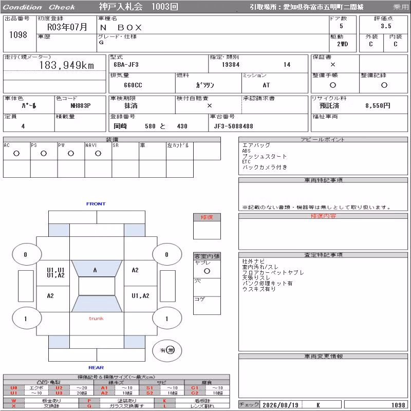Screen dimensions: 411x411
Task: Click legend entry 'レンズ割れ'
Action: (x=202, y=406)
